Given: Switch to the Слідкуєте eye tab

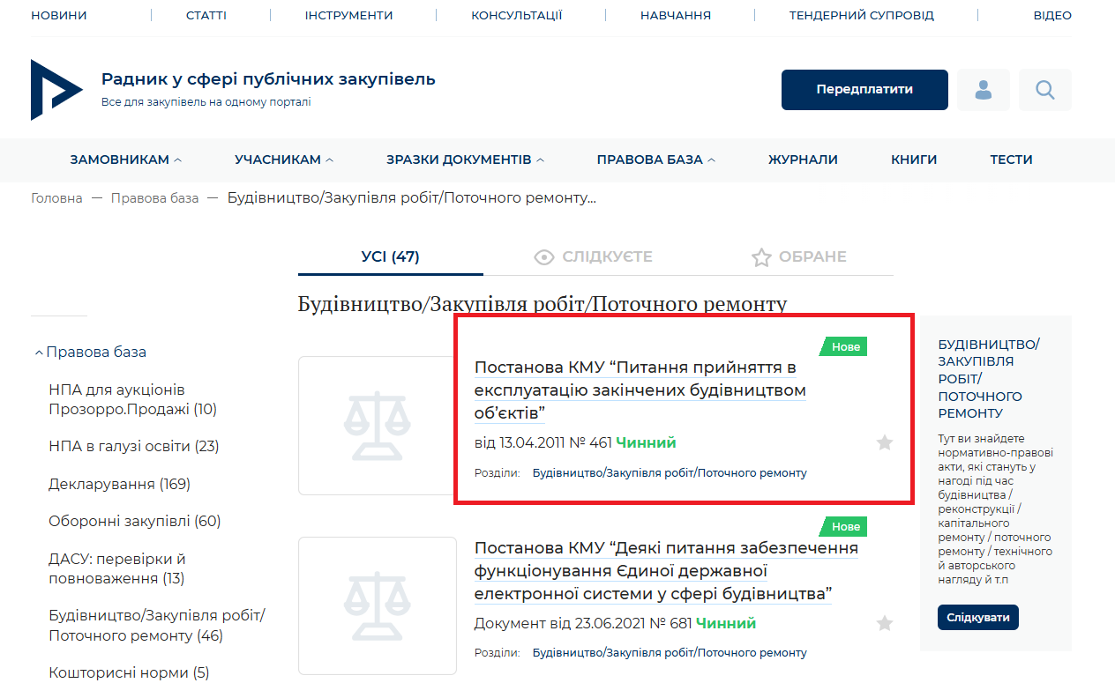Looking at the screenshot, I should 594,257.
